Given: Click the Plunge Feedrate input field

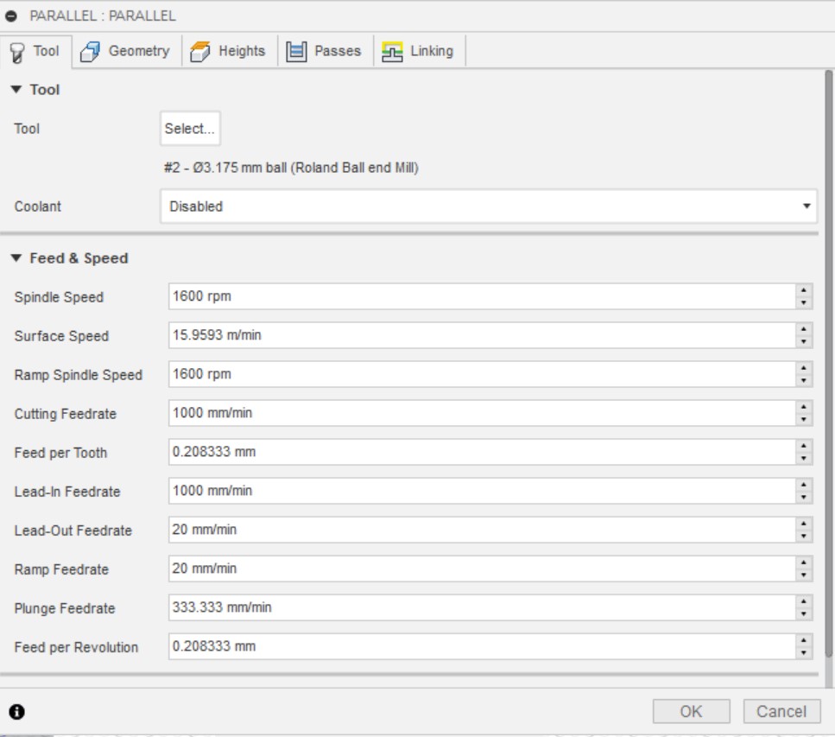Looking at the screenshot, I should pos(483,607).
